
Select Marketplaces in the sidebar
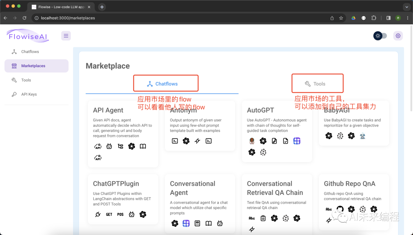(36, 66)
